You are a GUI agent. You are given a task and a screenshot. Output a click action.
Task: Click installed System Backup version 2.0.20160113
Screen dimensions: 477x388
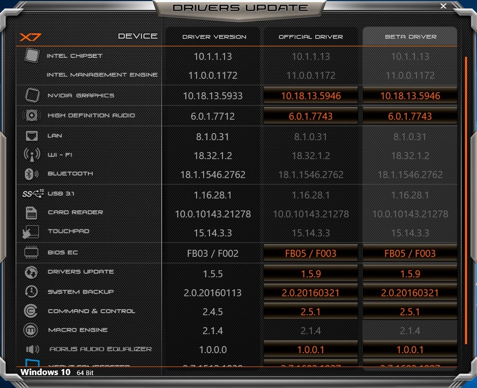click(x=213, y=293)
